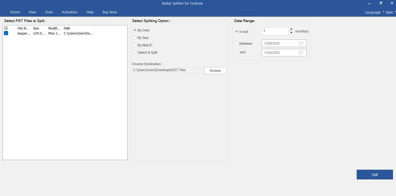Uncheck the kacper PST file checkbox

click(6, 33)
